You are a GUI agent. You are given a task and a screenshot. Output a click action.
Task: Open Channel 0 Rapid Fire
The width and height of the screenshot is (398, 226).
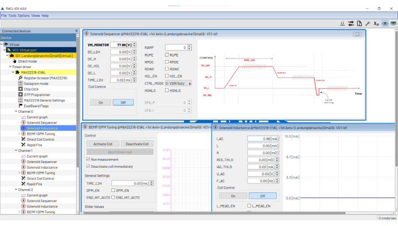point(34,145)
